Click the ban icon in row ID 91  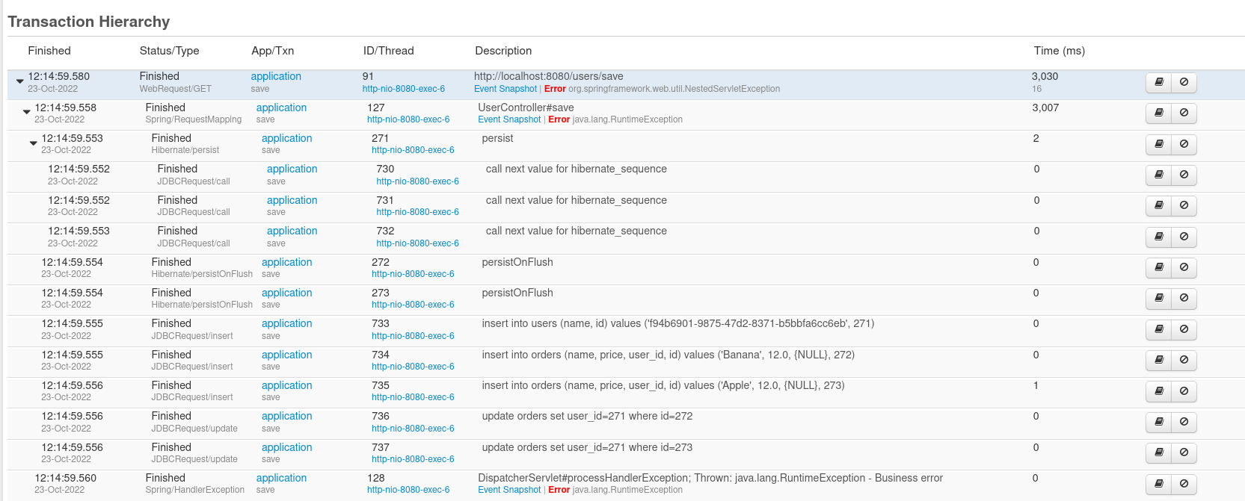(1184, 82)
